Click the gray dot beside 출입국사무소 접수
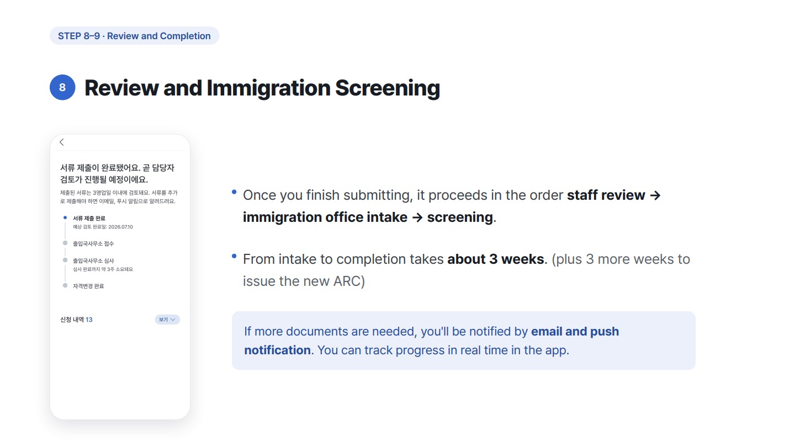 point(65,243)
